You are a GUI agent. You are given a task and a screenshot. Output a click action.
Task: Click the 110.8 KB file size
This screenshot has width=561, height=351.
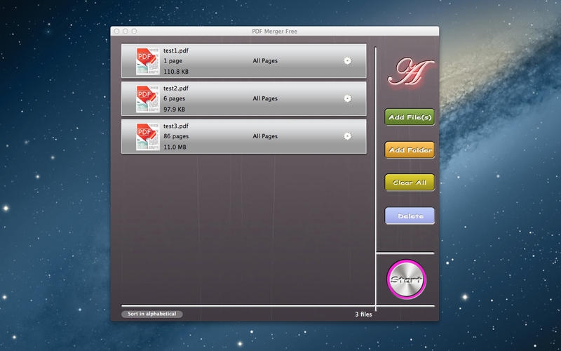click(x=176, y=72)
